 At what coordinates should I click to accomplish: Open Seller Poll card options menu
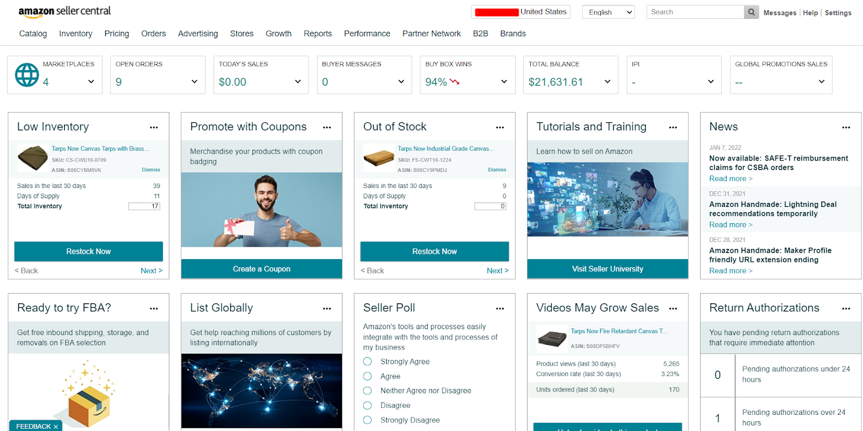pos(500,309)
